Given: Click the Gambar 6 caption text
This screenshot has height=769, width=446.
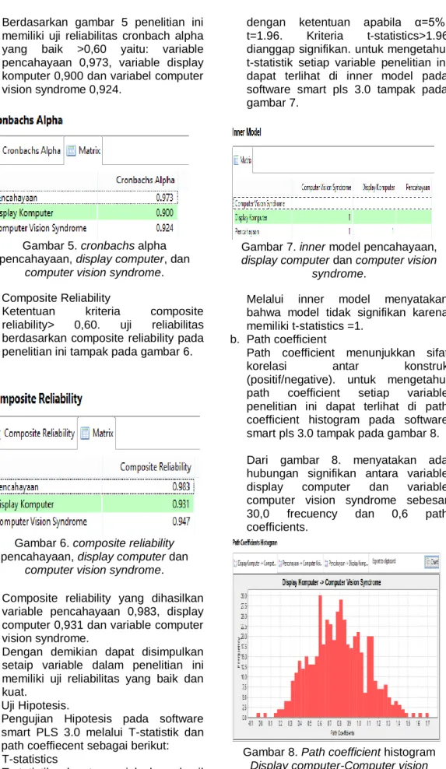Looking at the screenshot, I should tap(94, 557).
